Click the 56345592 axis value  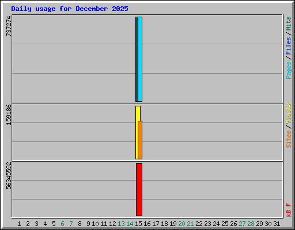point(9,176)
